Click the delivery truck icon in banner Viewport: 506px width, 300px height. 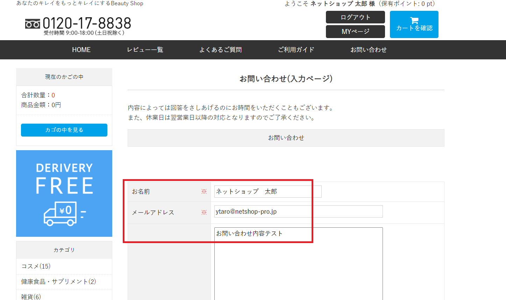click(x=60, y=213)
